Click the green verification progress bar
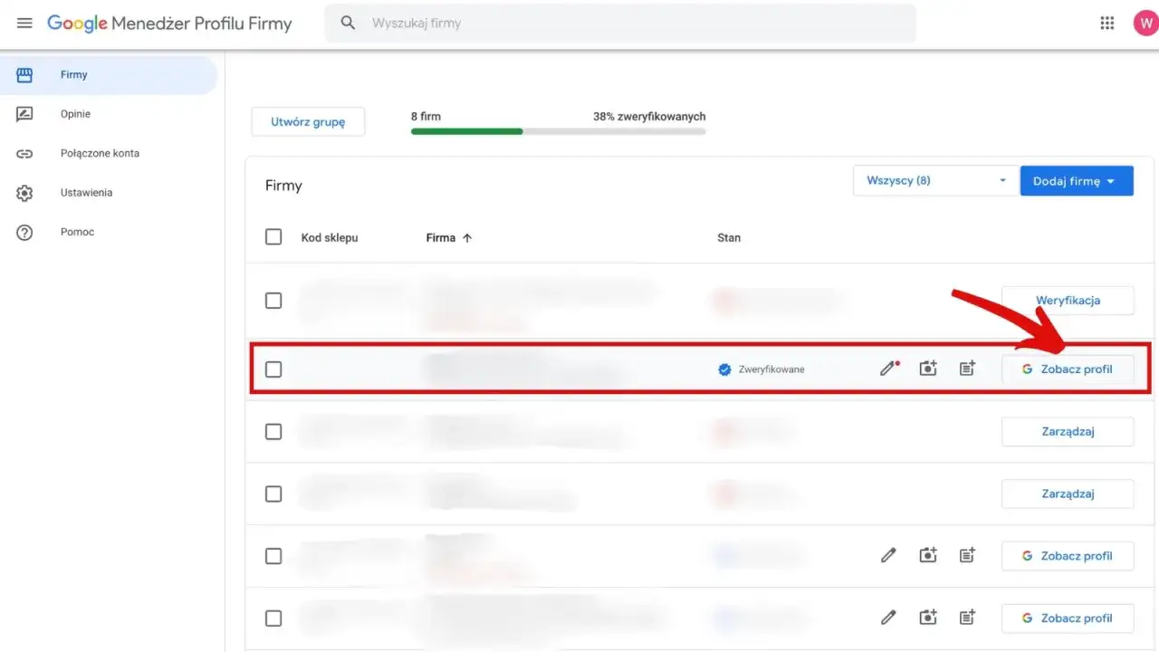Image resolution: width=1159 pixels, height=652 pixels. pos(467,131)
